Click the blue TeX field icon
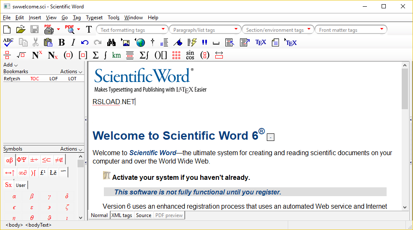 (x=261, y=42)
